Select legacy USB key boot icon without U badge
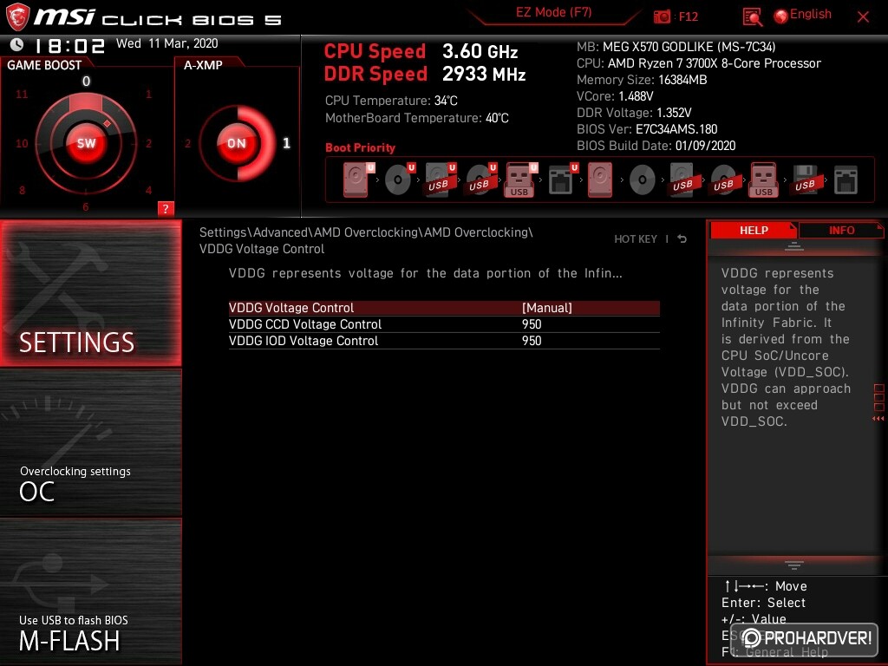Viewport: 888px width, 666px height. 764,180
